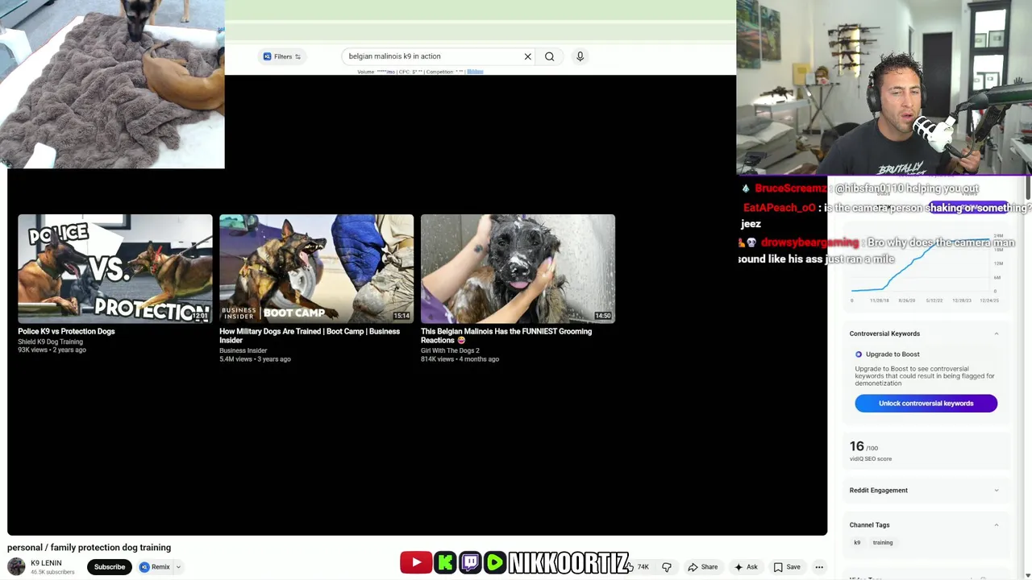Clear the search box with X
This screenshot has width=1032, height=580.
pyautogui.click(x=528, y=56)
